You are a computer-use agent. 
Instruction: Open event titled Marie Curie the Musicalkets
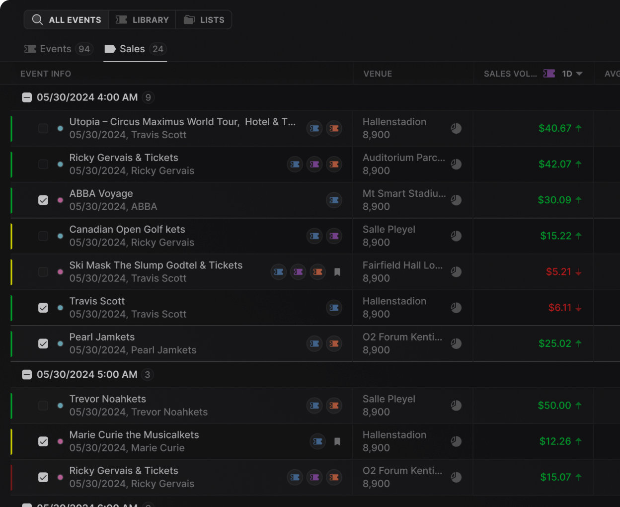tap(134, 435)
